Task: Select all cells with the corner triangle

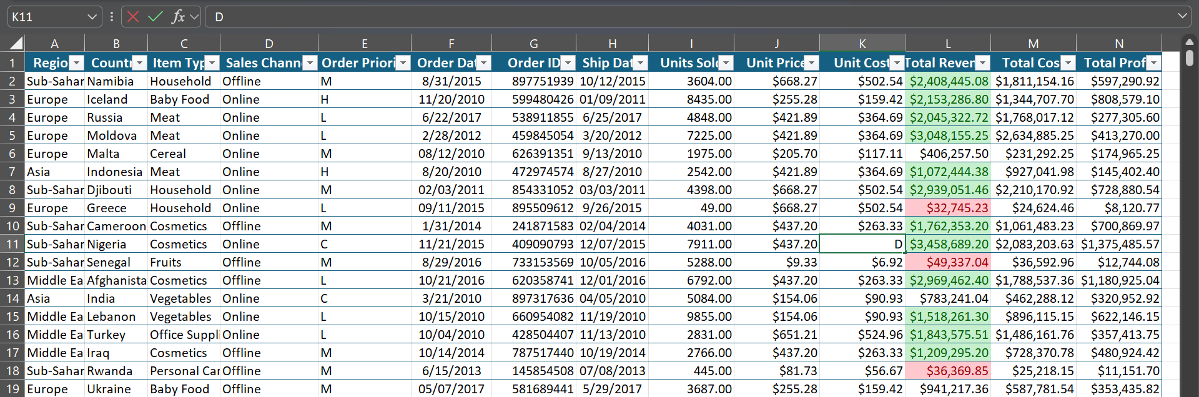Action: [x=15, y=43]
